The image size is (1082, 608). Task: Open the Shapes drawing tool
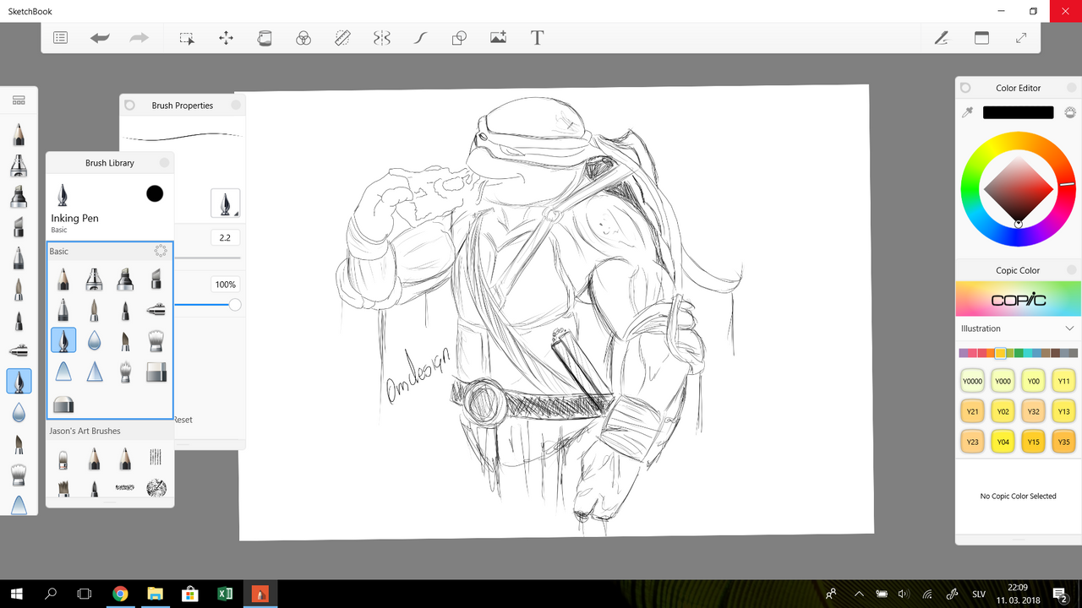tap(459, 38)
